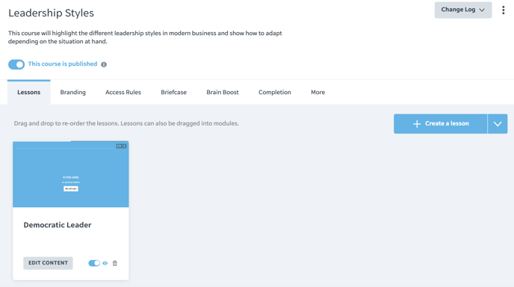Viewport: 514px width, 287px height.
Task: Switch to the Branding tab
Action: coord(72,92)
